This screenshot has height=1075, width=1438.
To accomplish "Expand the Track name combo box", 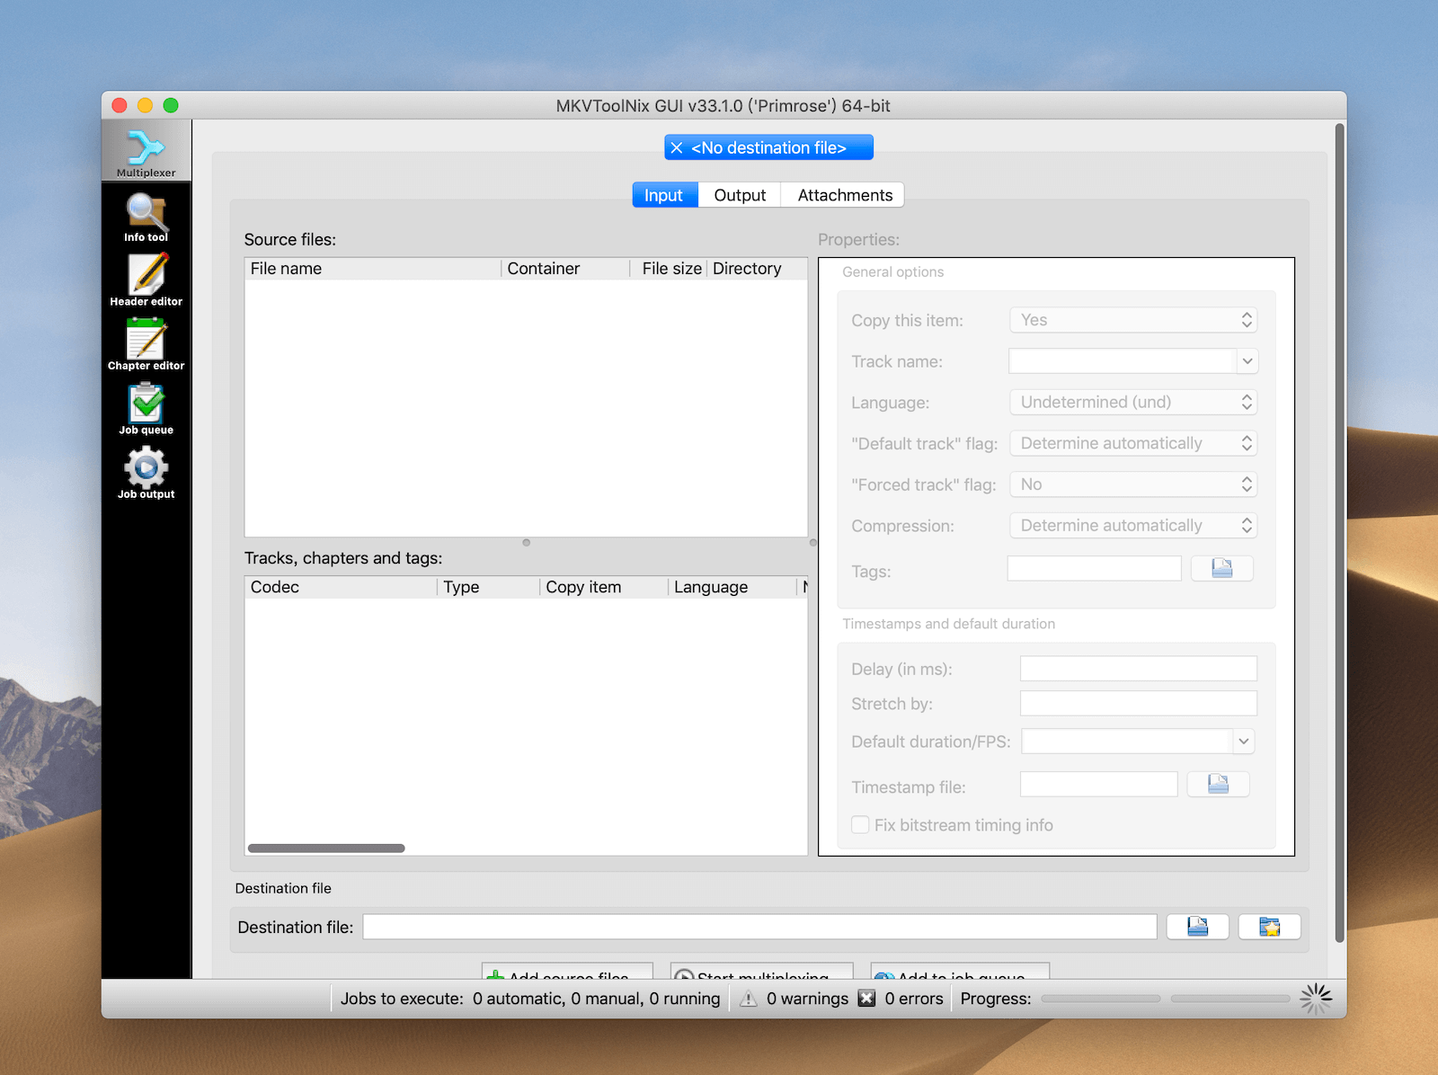I will click(1247, 361).
